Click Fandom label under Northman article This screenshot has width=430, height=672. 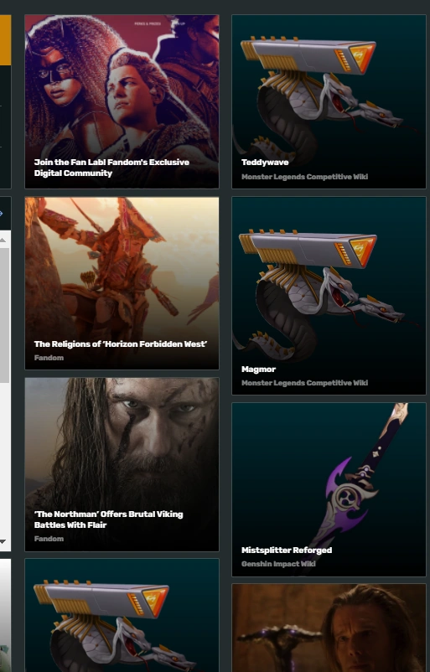(49, 539)
